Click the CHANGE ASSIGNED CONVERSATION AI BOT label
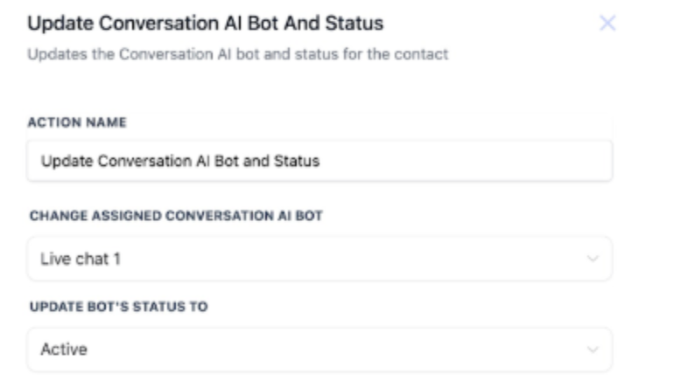Image resolution: width=688 pixels, height=388 pixels. 175,217
